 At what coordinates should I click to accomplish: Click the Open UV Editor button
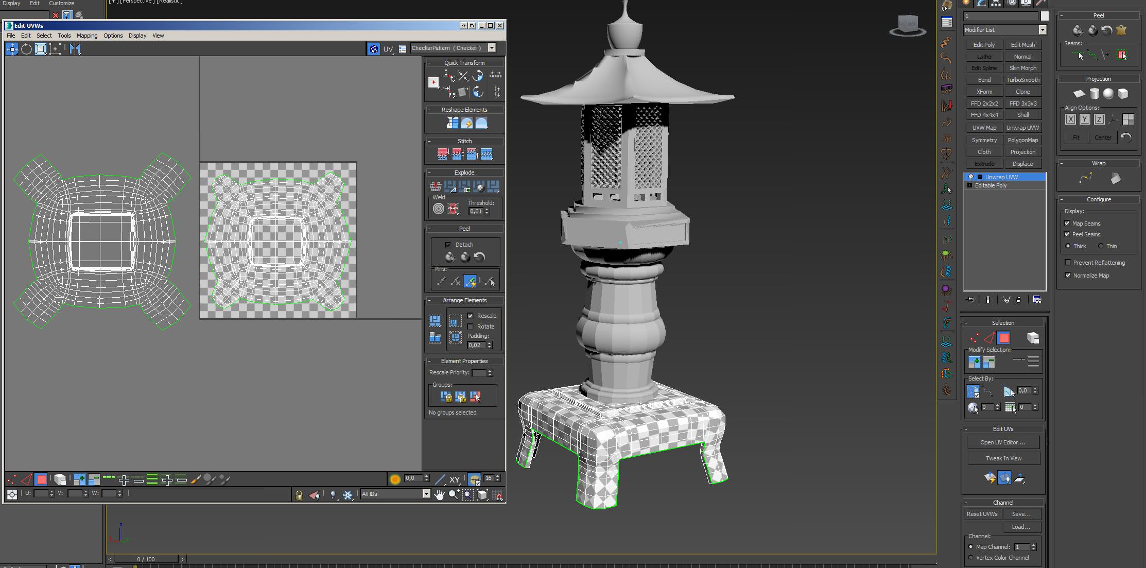click(x=1002, y=442)
